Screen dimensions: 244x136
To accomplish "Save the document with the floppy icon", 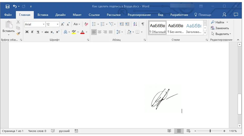I will (x=8, y=6).
